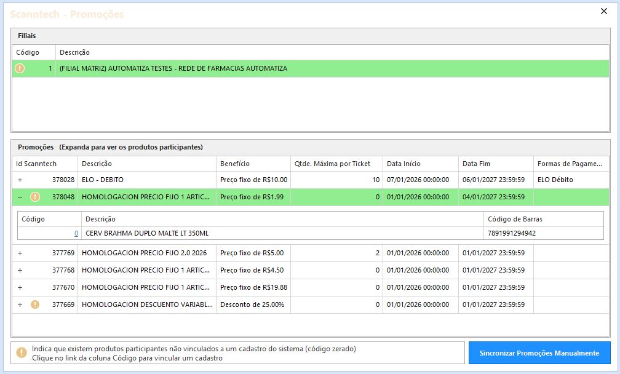Open code link 0 for Brahma product
This screenshot has width=620, height=374.
[76, 233]
